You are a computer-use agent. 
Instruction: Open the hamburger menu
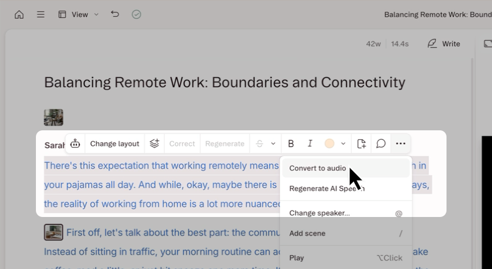41,14
